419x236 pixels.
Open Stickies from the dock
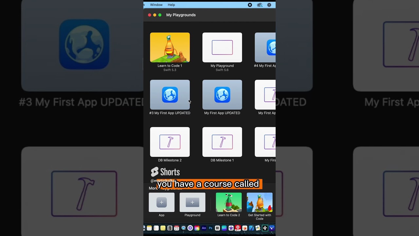tap(163, 228)
